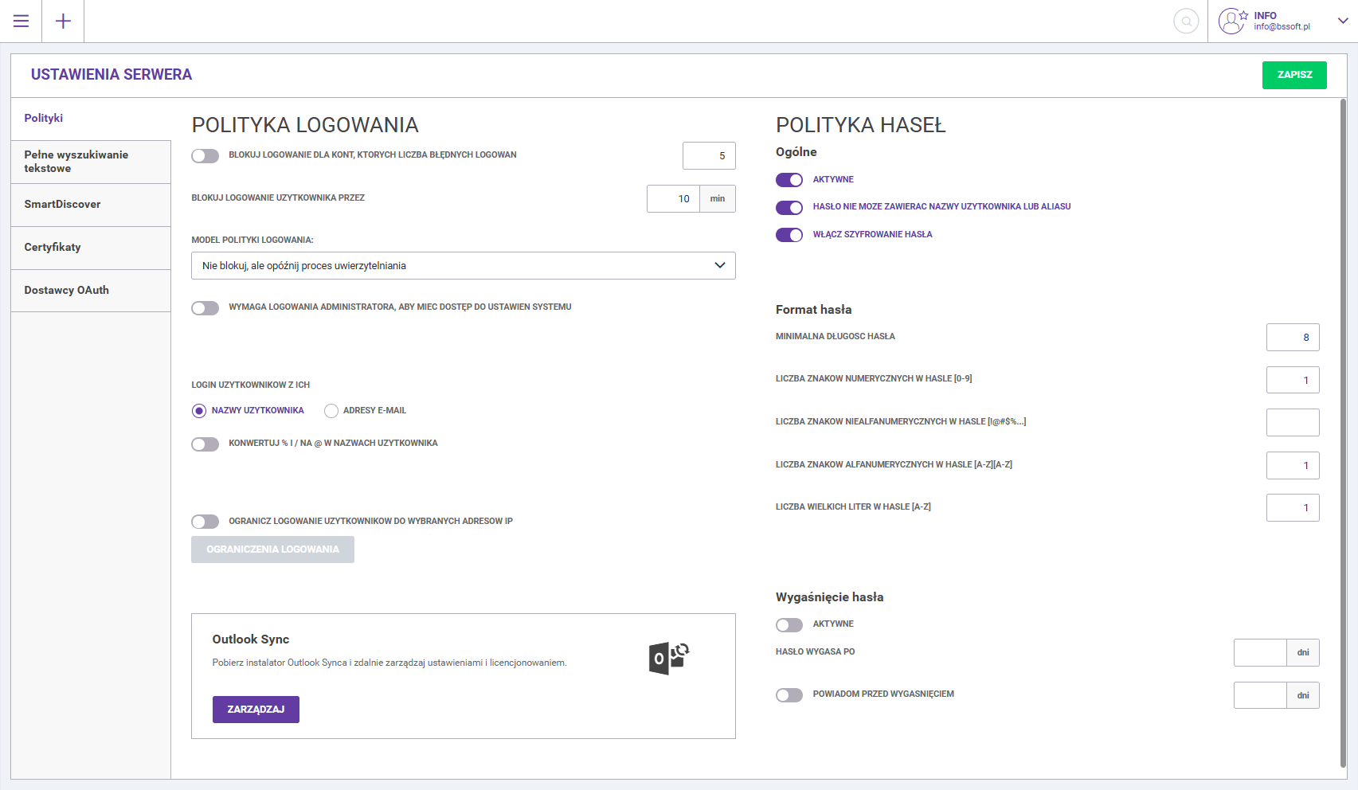1358x790 pixels.
Task: Enable restrict login to selected IP addresses
Action: click(205, 522)
